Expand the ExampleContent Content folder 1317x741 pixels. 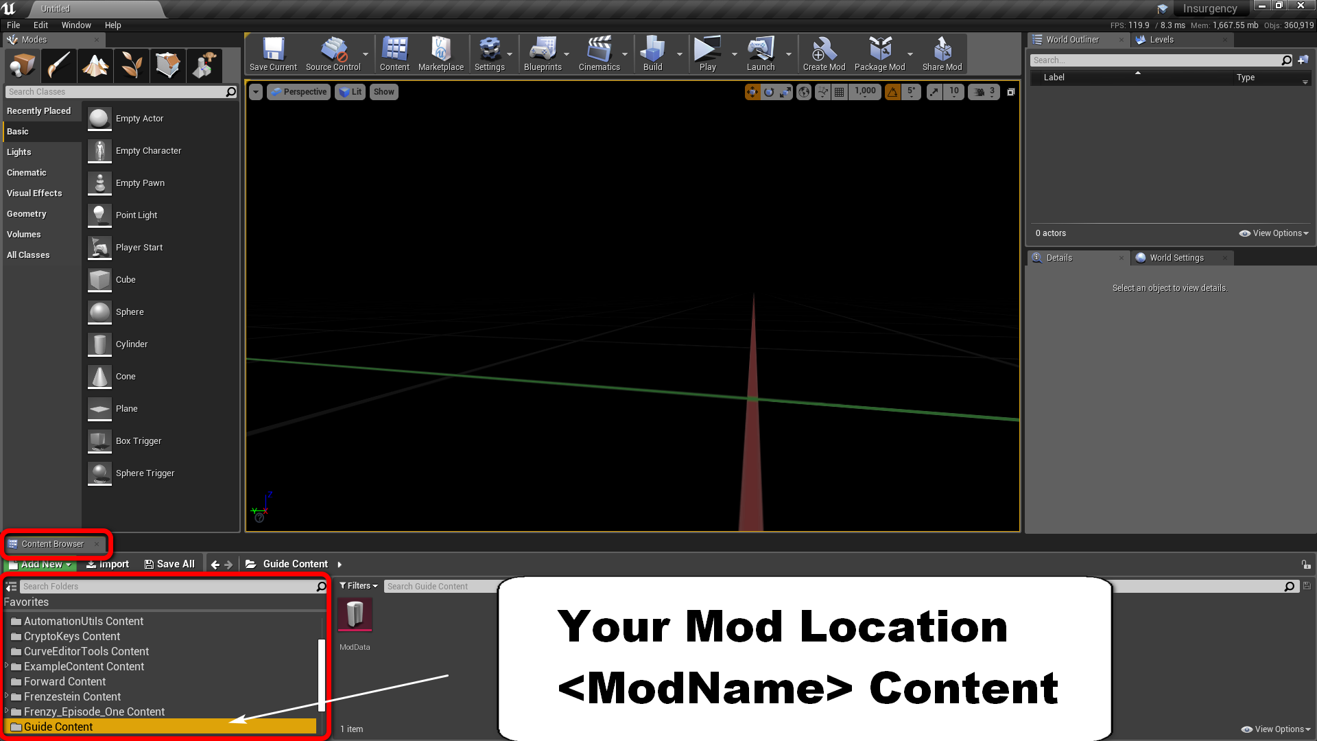tap(7, 666)
